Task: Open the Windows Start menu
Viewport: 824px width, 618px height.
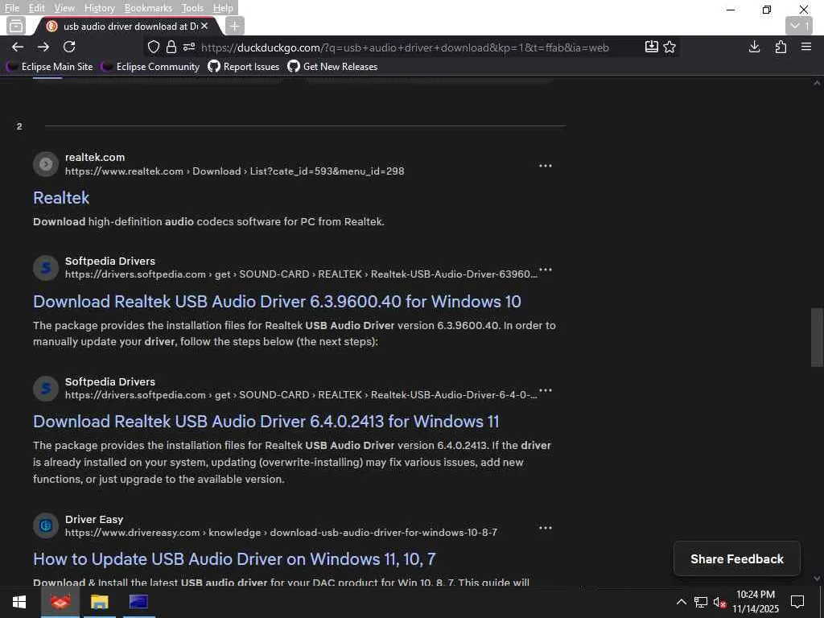Action: (19, 602)
